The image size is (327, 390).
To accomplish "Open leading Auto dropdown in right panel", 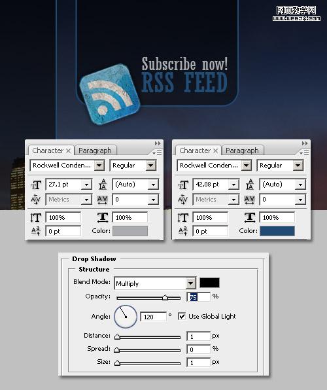I will point(300,185).
